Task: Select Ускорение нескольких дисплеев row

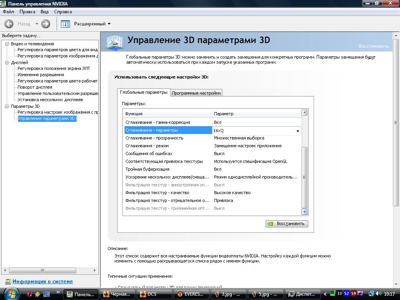Action: pos(213,177)
